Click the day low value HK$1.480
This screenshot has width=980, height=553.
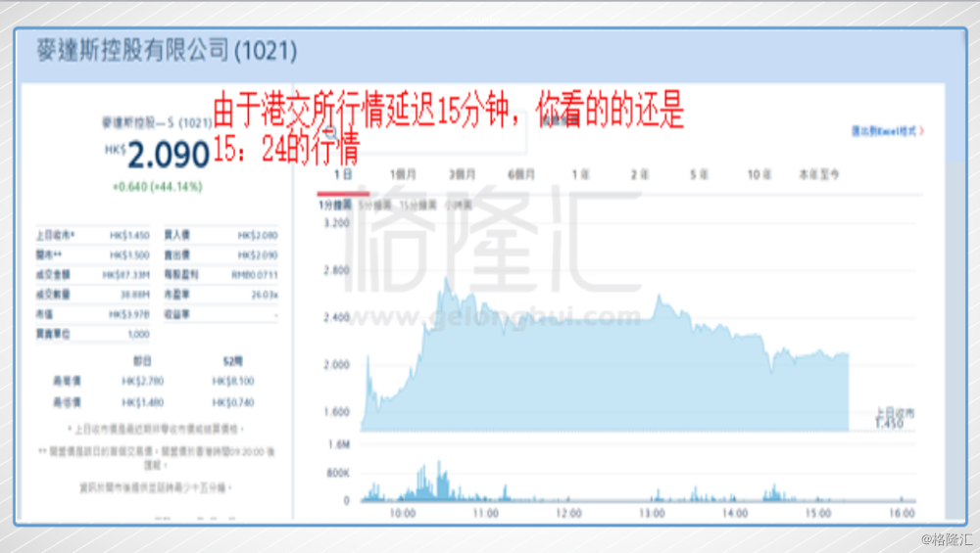point(142,402)
